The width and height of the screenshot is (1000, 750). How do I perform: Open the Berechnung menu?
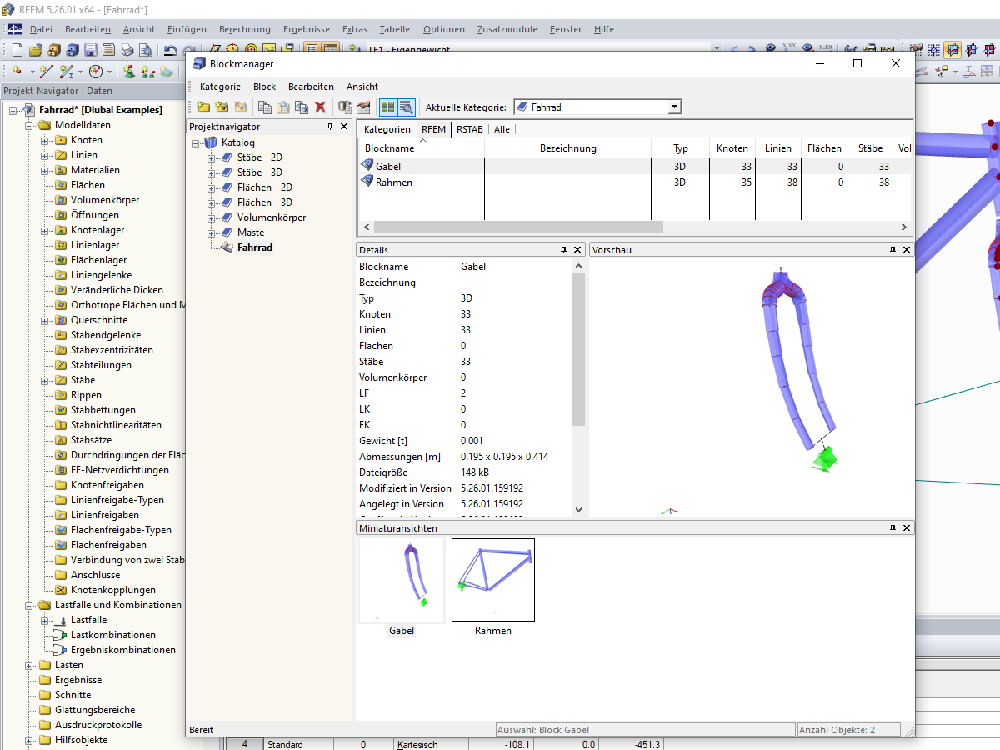(245, 29)
